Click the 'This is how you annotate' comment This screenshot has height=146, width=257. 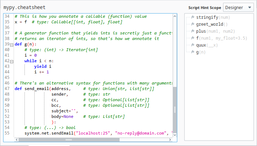pyautogui.click(x=81, y=16)
